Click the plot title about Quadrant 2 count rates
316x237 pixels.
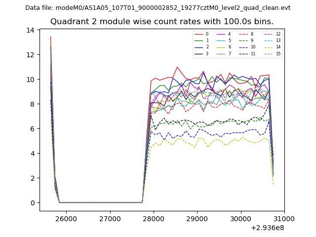162,22
